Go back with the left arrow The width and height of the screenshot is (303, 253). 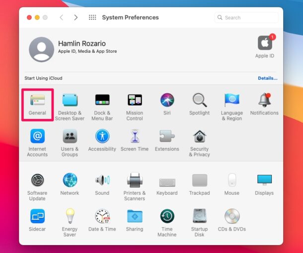[62, 17]
